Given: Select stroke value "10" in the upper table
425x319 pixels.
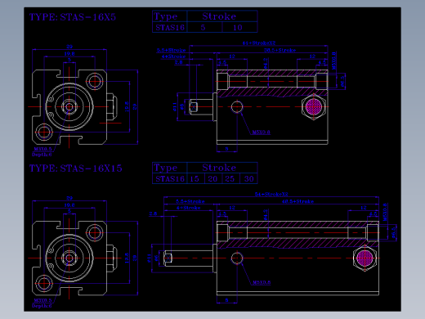Looking at the screenshot, I should point(238,28).
